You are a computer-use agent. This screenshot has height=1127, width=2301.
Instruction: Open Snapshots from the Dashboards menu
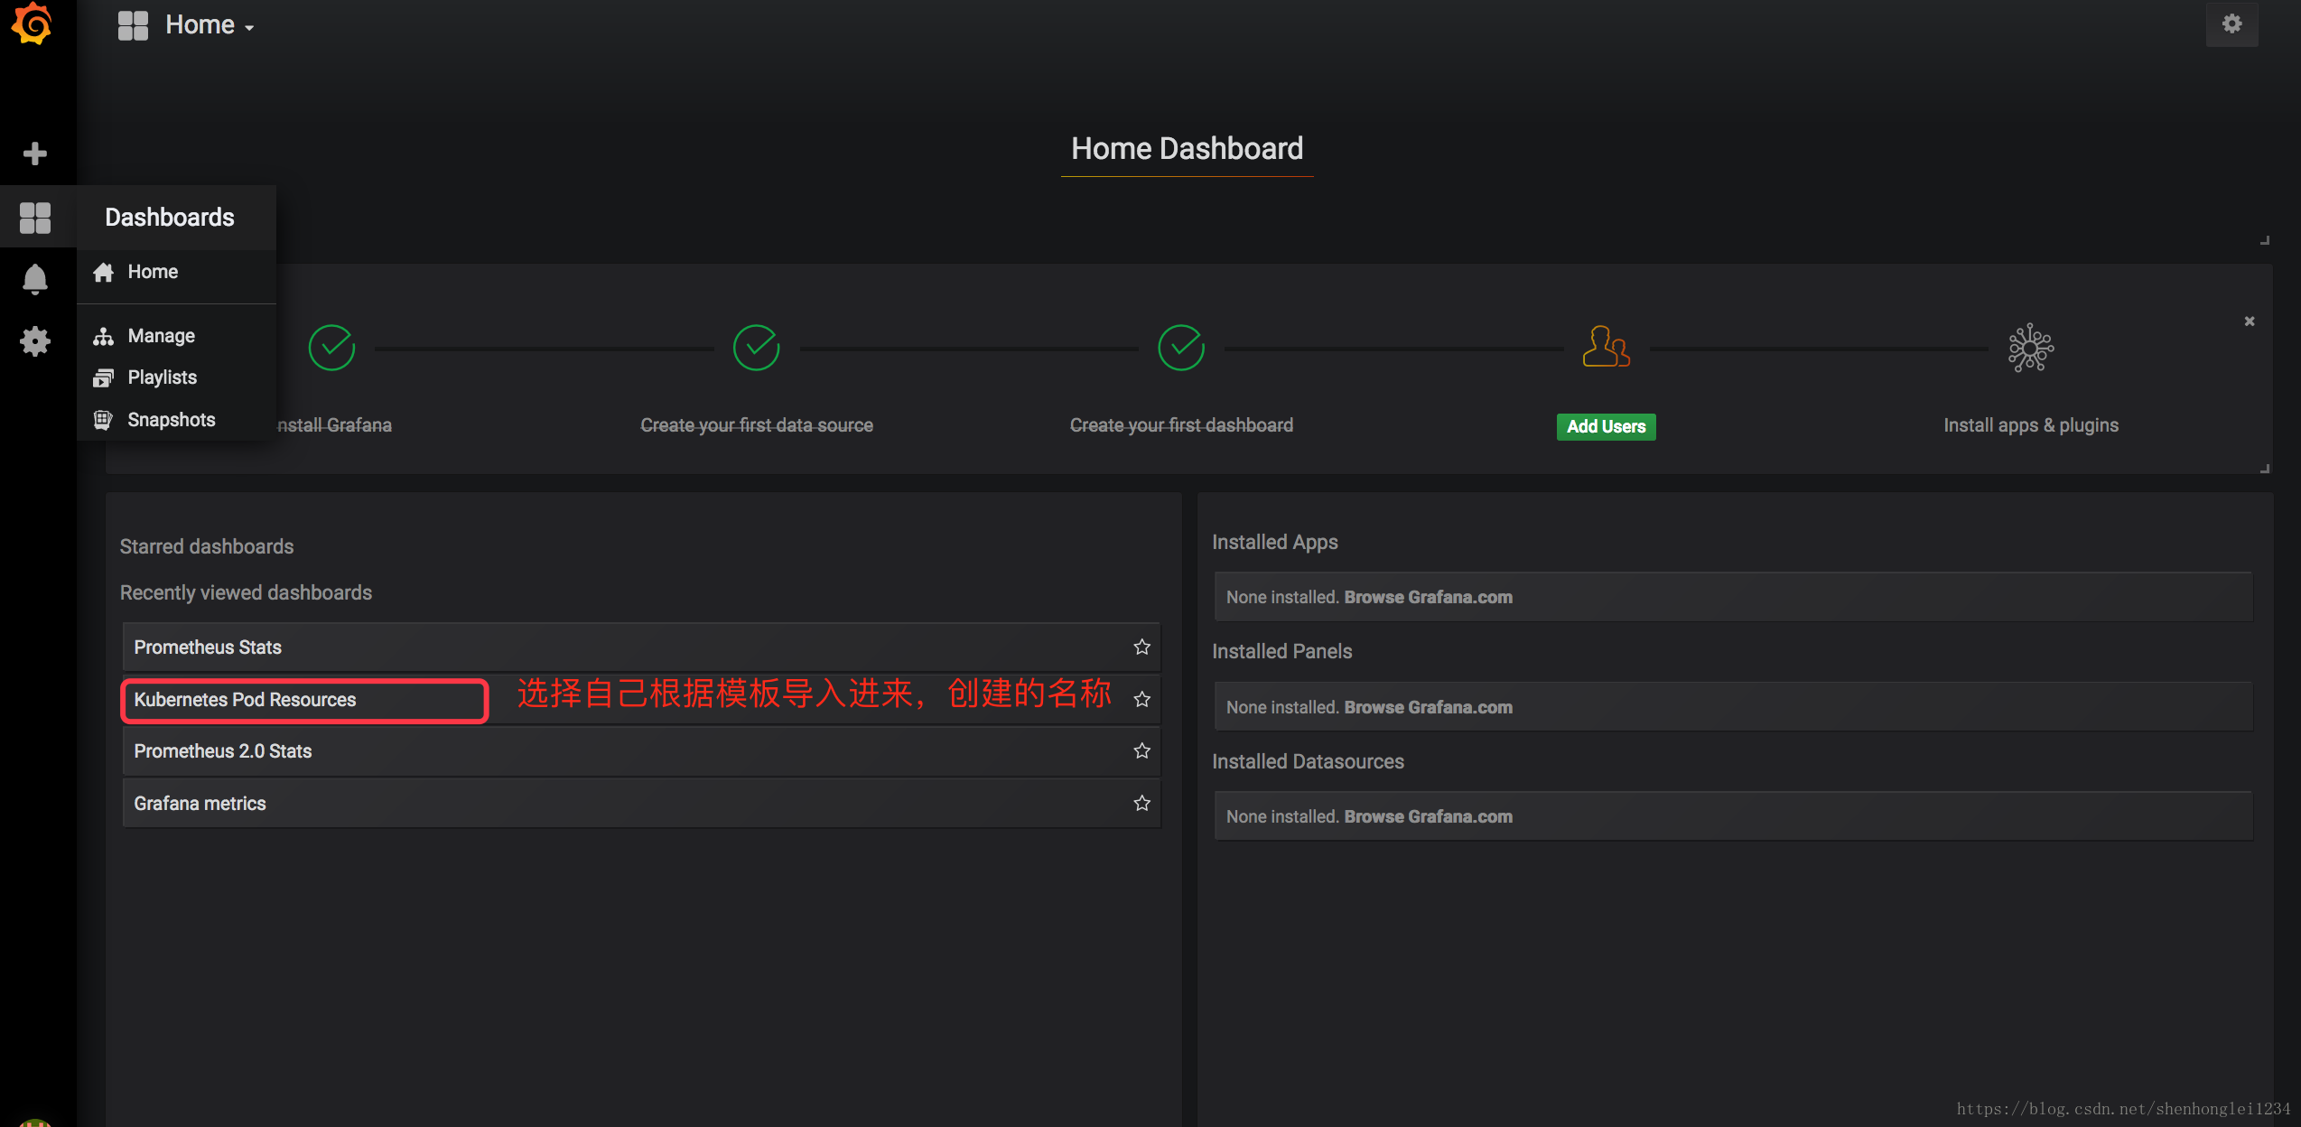171,420
